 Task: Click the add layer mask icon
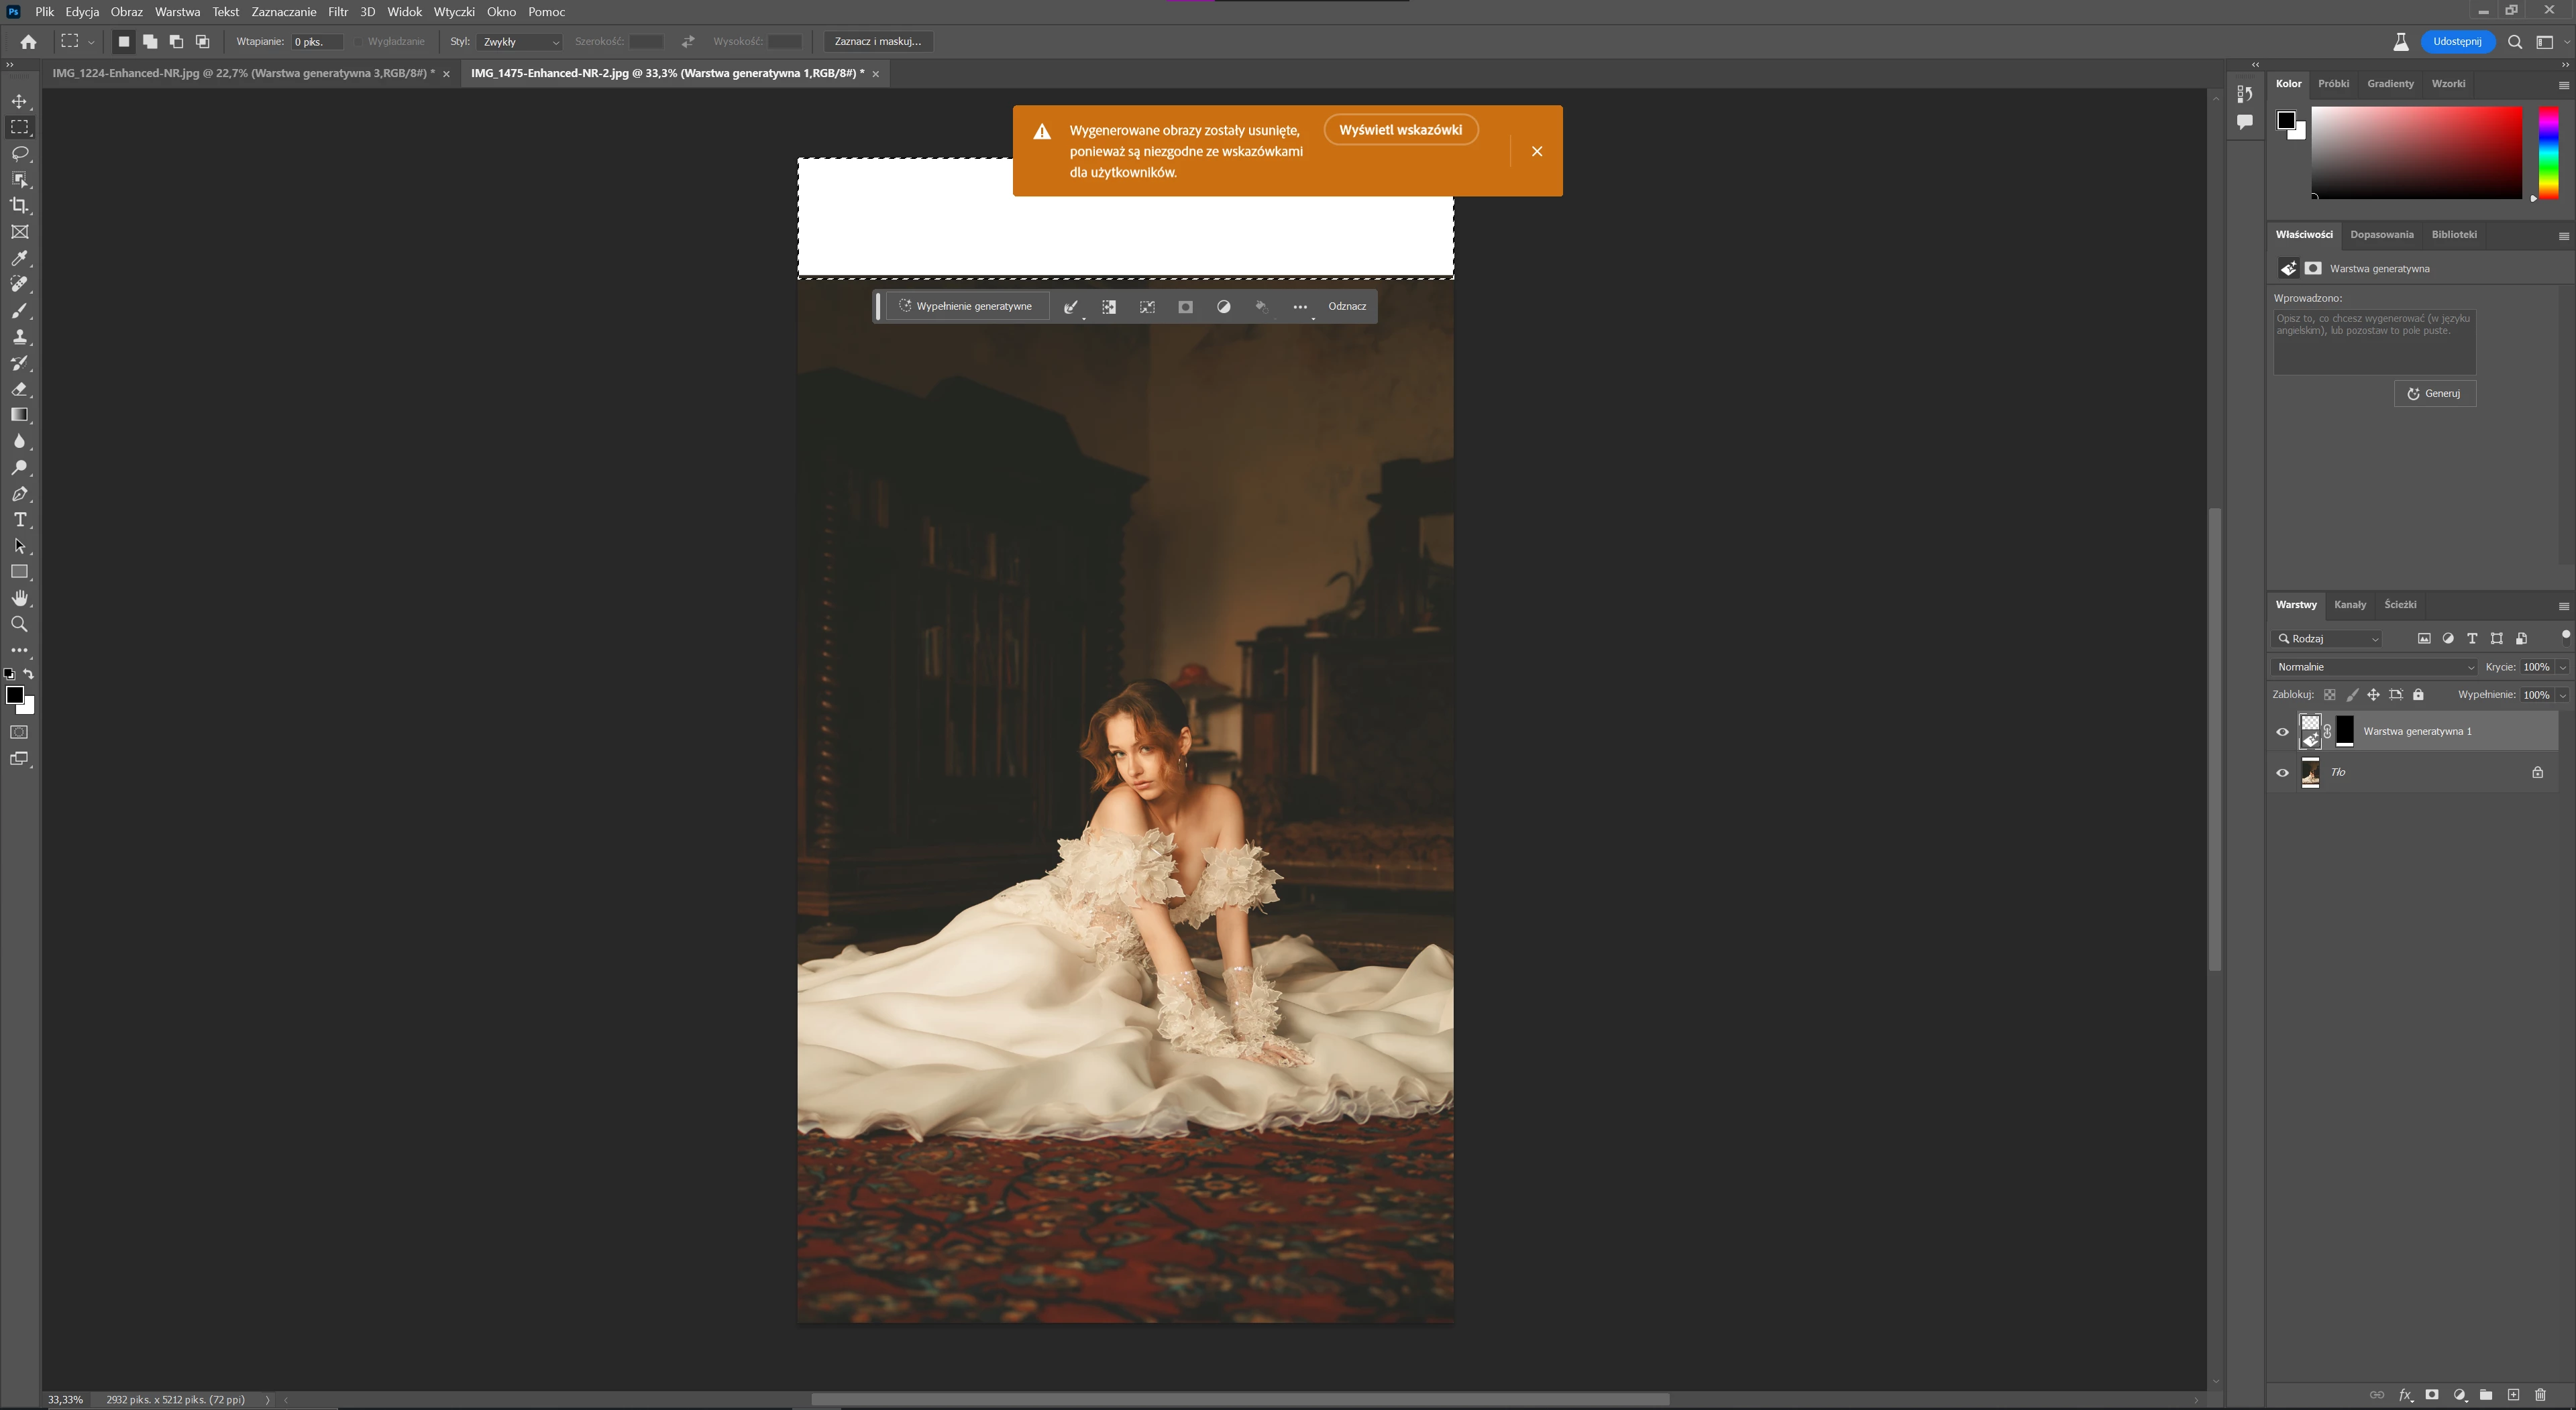2432,1395
